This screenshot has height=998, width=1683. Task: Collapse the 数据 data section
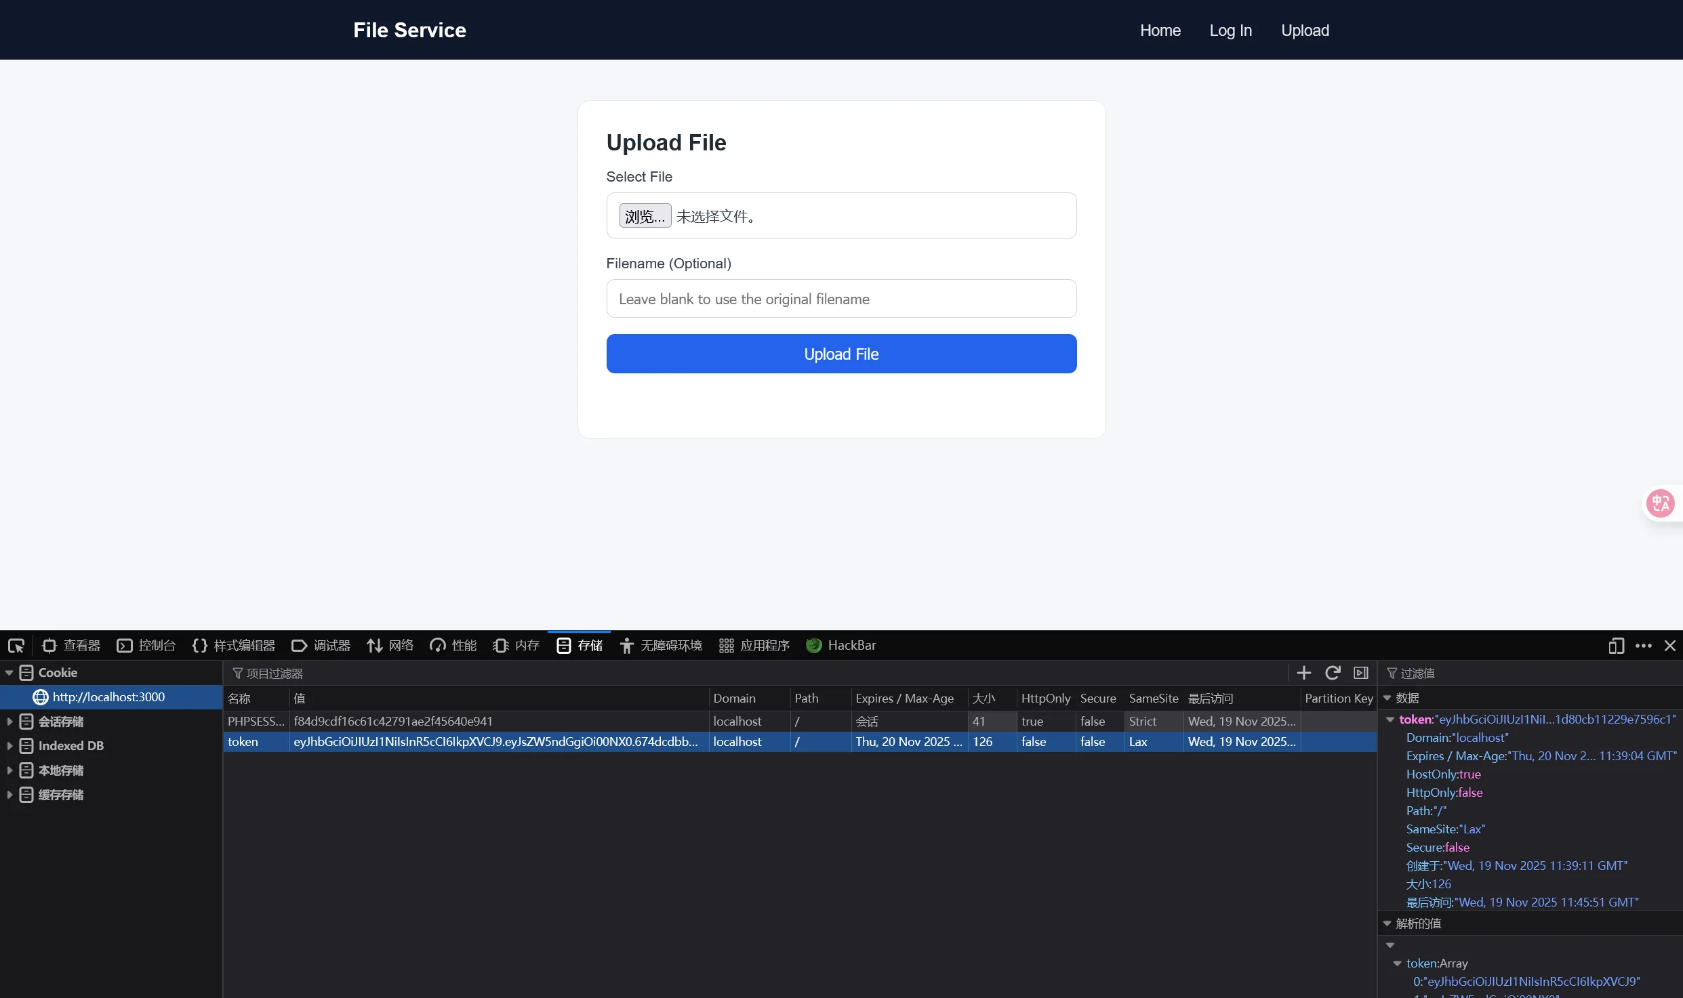point(1387,698)
